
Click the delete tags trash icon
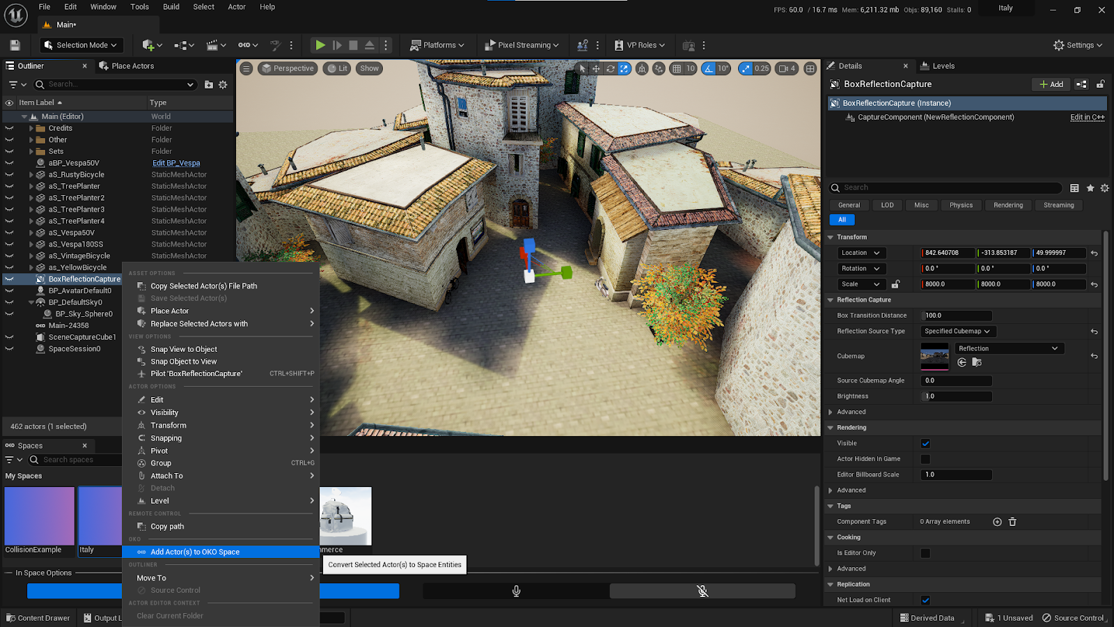pos(1012,522)
